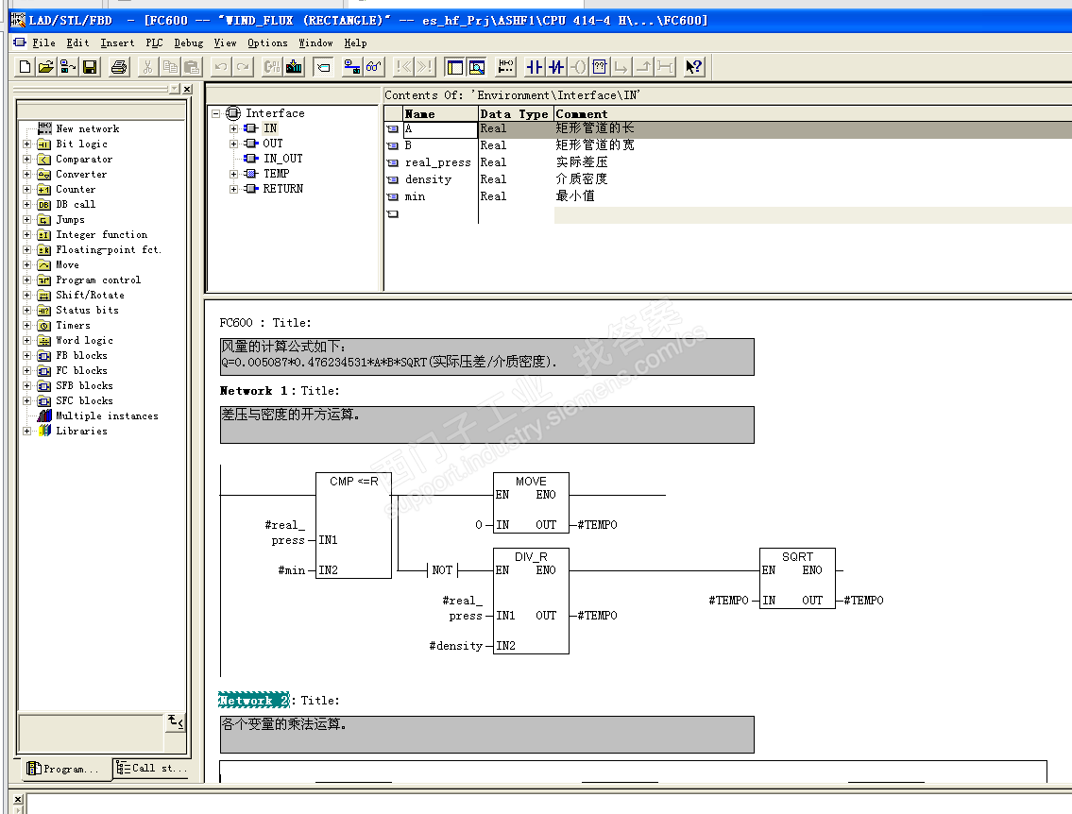
Task: Click the Name cell containing A
Action: coord(439,129)
